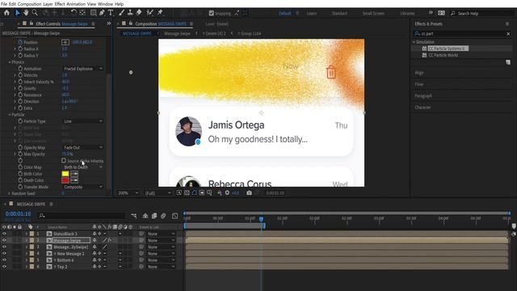Toggle the fx switch on Message Swipe layer
The width and height of the screenshot is (517, 291).
click(110, 240)
